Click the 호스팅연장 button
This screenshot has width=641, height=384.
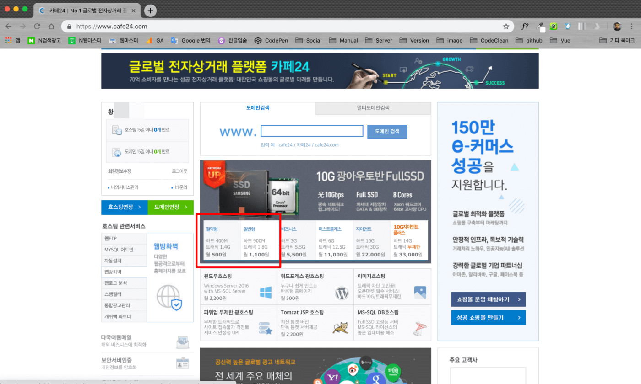point(125,207)
